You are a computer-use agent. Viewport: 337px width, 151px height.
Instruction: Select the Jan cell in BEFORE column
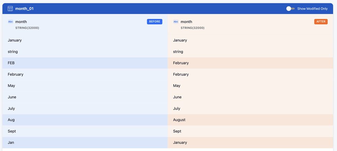point(11,143)
